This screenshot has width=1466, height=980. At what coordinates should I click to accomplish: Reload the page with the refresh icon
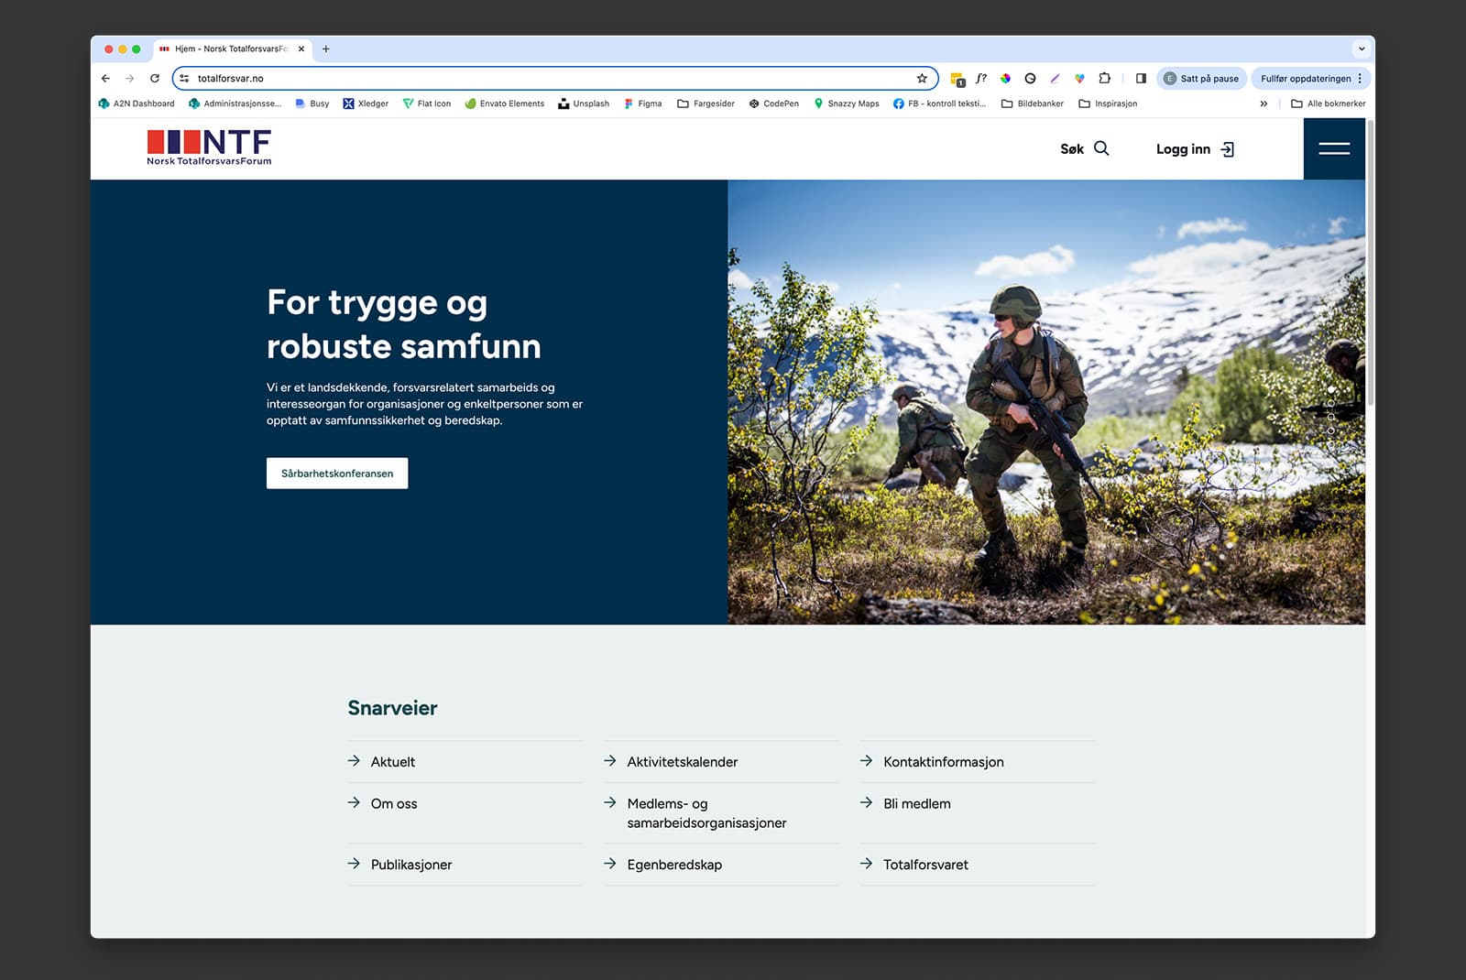click(x=155, y=79)
